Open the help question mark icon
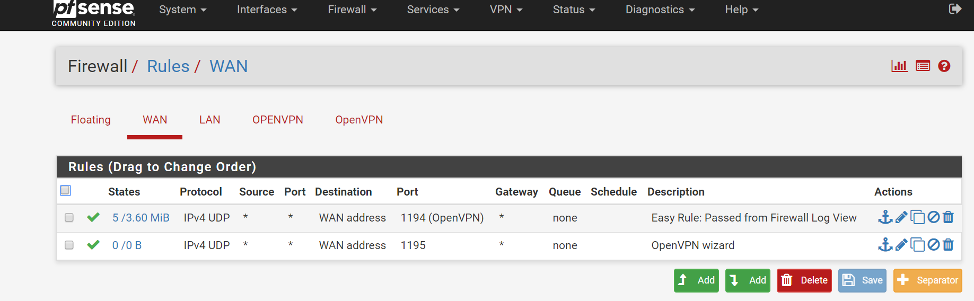 point(944,66)
